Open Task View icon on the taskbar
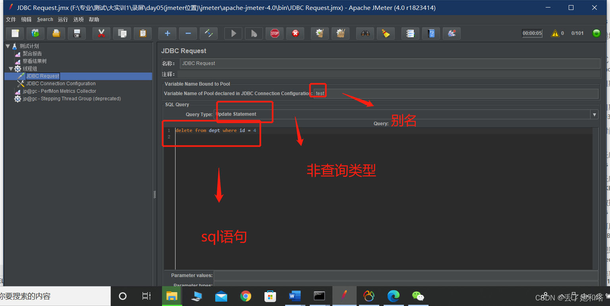The image size is (610, 306). pyautogui.click(x=147, y=296)
